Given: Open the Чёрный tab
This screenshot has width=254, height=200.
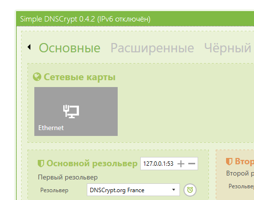Looking at the screenshot, I should [x=228, y=48].
